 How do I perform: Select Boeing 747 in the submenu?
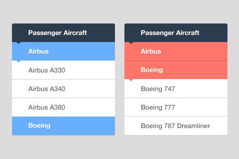pos(176,89)
